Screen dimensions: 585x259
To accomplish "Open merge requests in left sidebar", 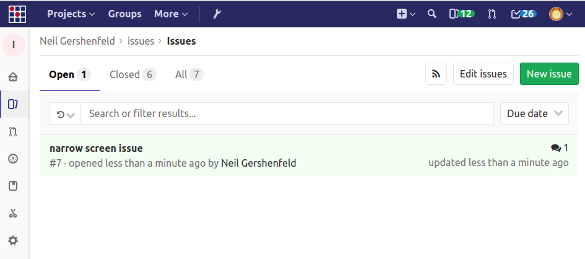I will coord(13,131).
